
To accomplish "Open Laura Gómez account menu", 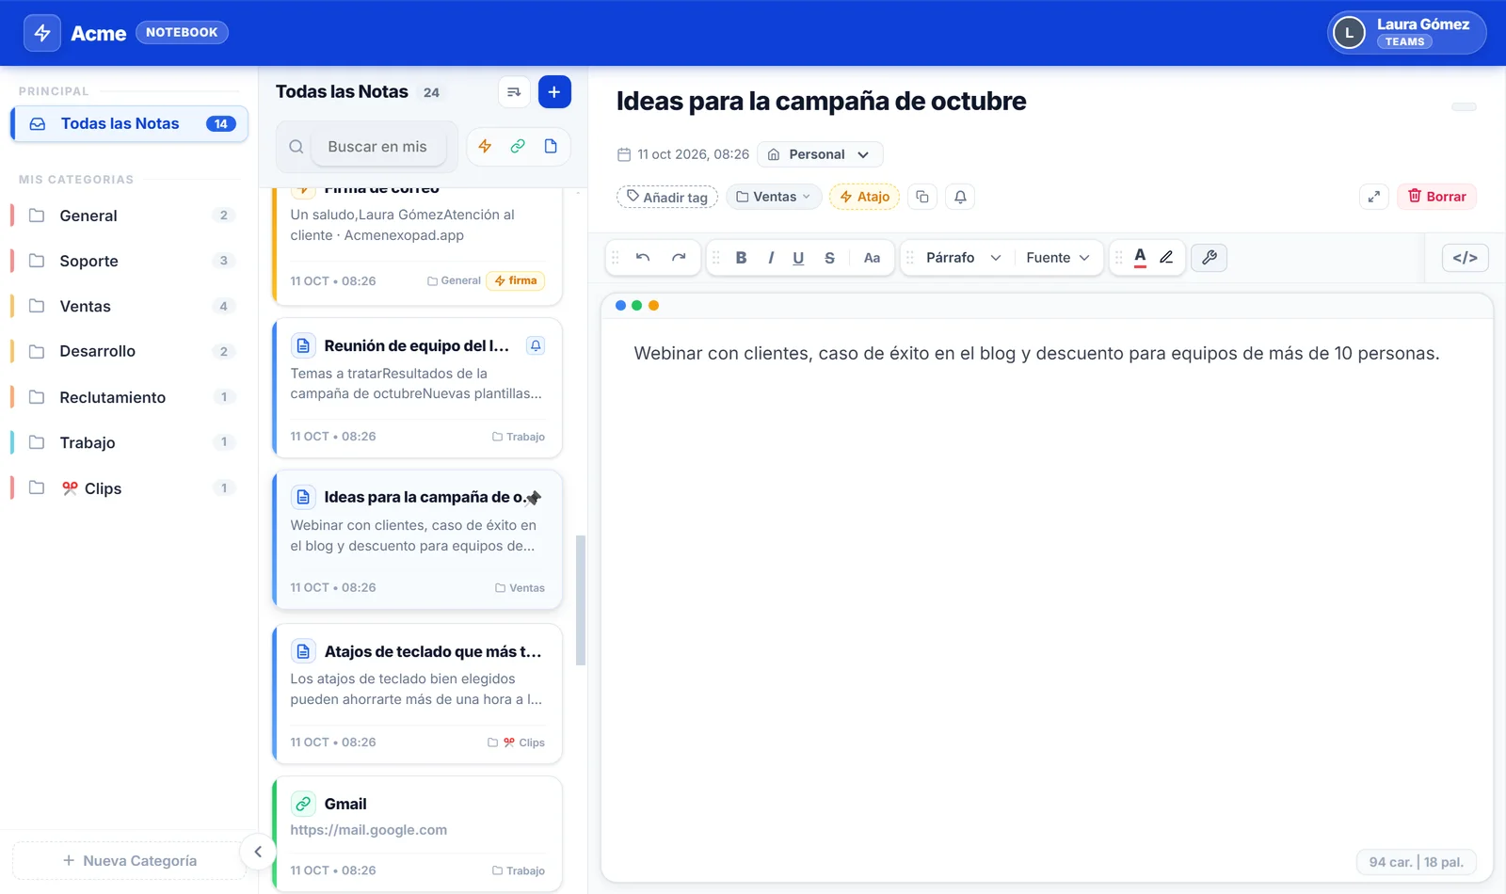I will point(1407,33).
